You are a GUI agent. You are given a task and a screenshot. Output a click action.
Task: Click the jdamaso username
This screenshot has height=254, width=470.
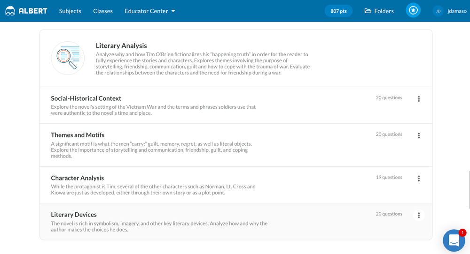point(457,11)
